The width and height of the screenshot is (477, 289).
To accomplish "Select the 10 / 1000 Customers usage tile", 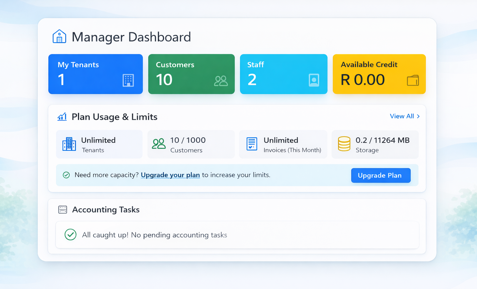I will [x=191, y=144].
